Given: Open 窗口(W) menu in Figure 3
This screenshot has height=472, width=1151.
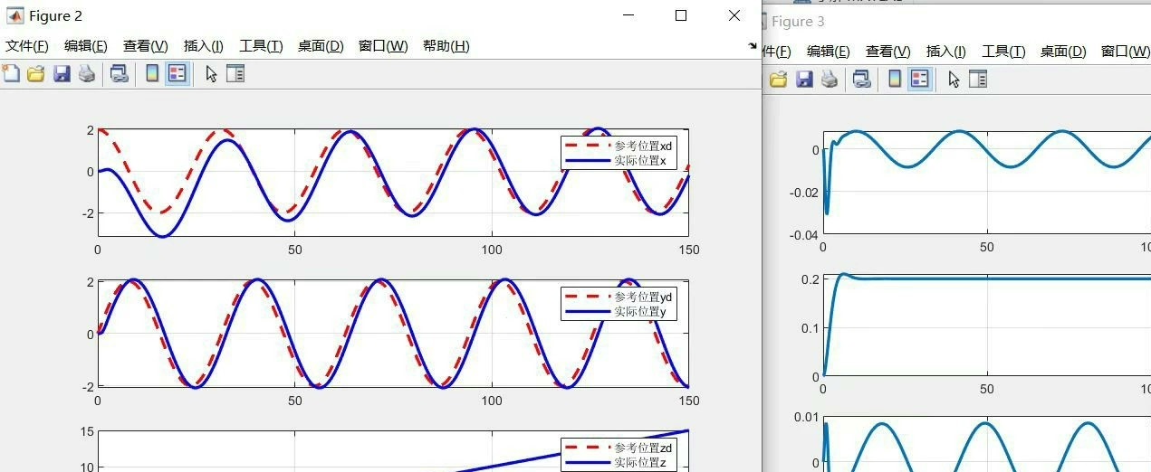Looking at the screenshot, I should (1126, 52).
